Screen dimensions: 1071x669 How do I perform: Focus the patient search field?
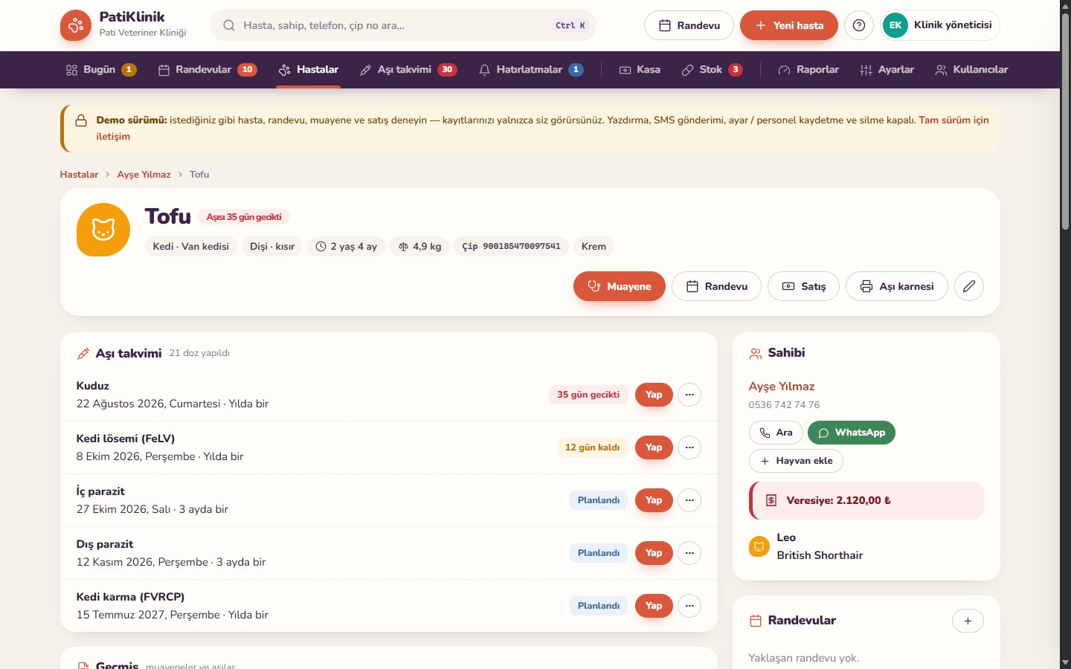point(403,25)
